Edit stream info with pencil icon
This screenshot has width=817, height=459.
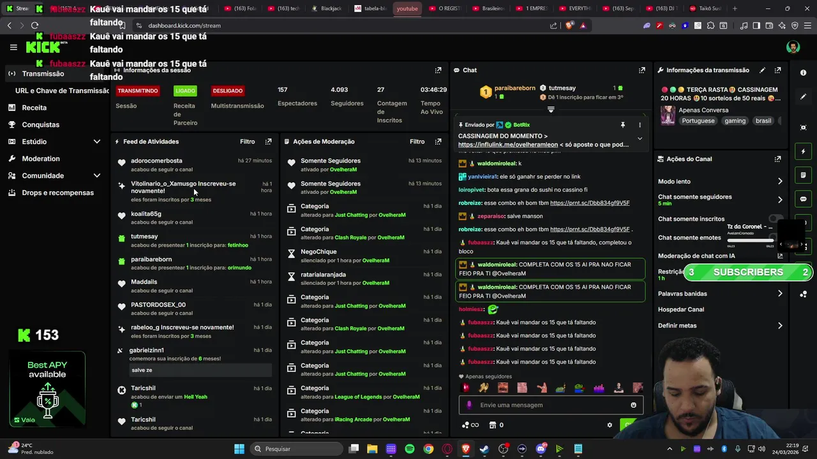coord(762,70)
